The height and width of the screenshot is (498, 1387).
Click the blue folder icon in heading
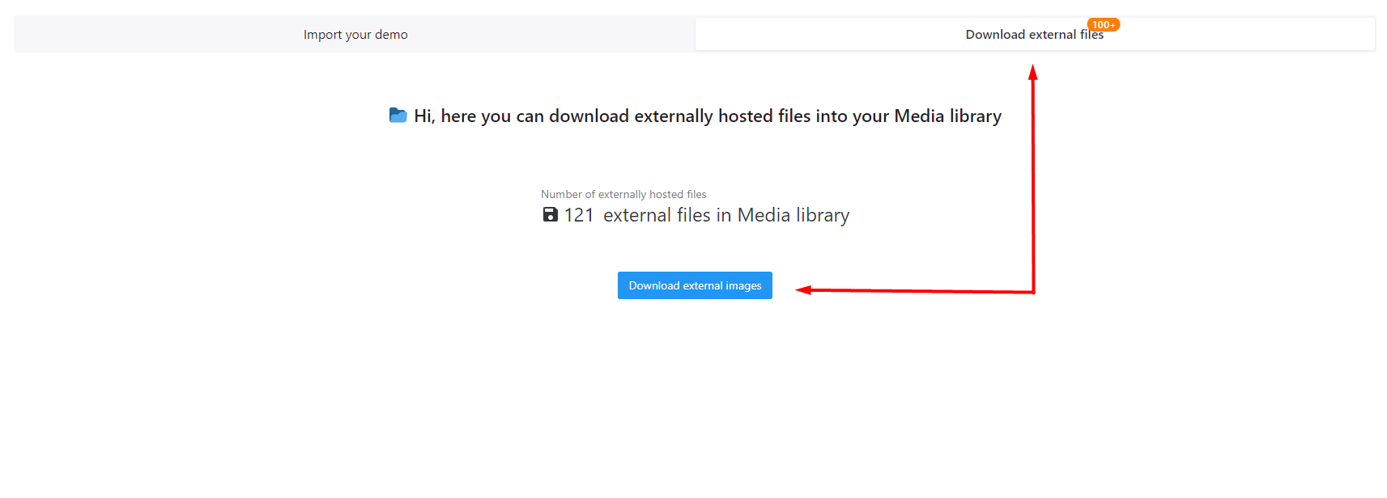(398, 116)
